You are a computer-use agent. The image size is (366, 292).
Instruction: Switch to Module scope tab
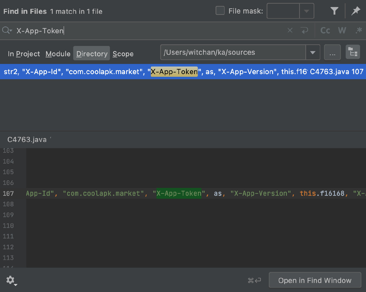click(x=58, y=54)
